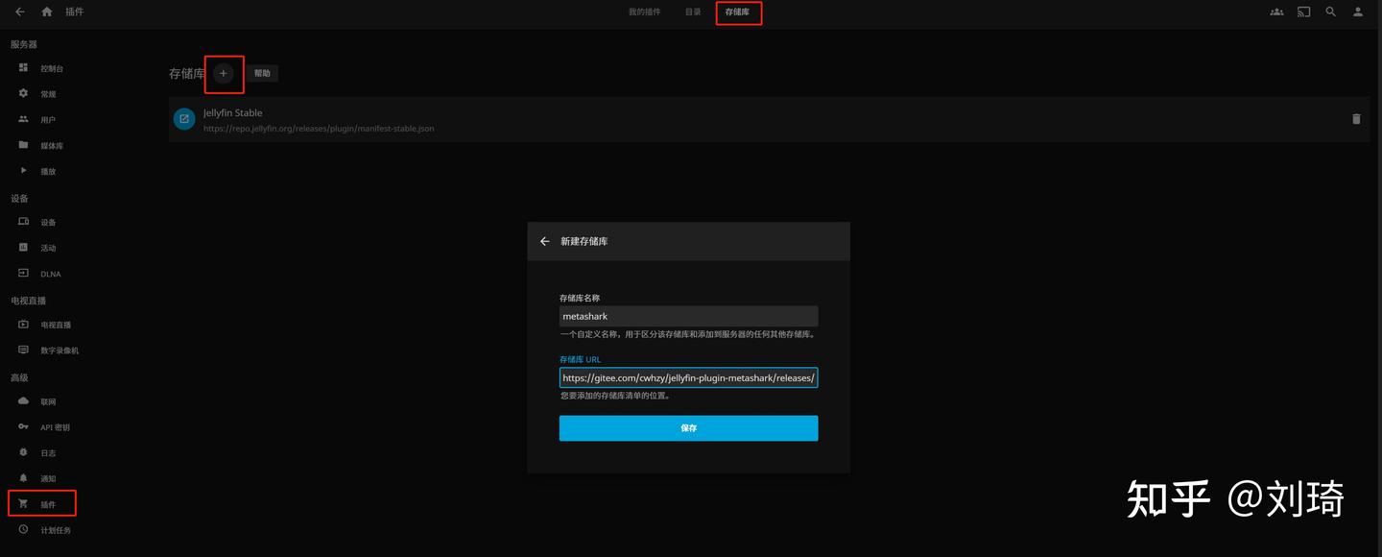Switch to the 我的插件 tab
1382x557 pixels.
click(643, 12)
